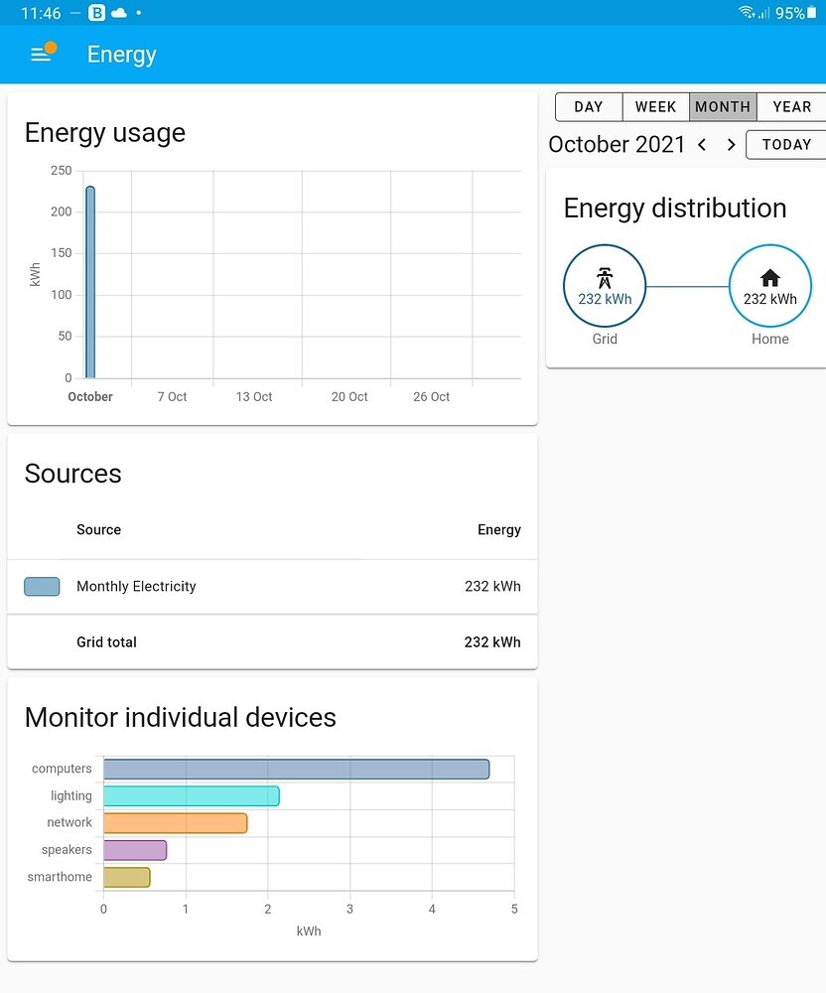Click the 26 Oct axis label
Viewport: 826px width, 993px height.
click(x=432, y=397)
